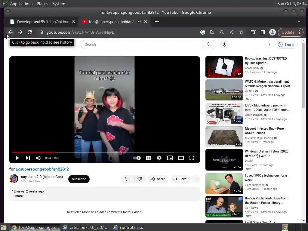Open soy Juan 2.0 channel avatar
308x231 pixels.
tap(14, 179)
